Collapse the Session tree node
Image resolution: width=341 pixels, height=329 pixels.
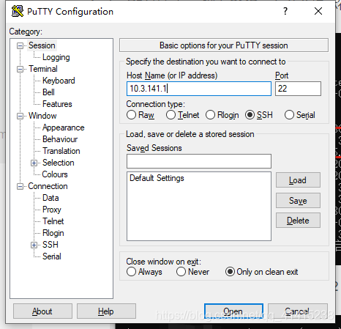pyautogui.click(x=20, y=45)
